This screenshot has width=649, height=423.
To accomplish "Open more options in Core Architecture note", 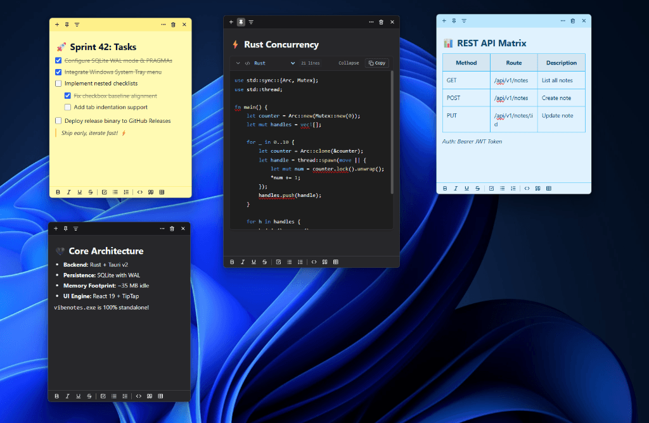I will [162, 229].
